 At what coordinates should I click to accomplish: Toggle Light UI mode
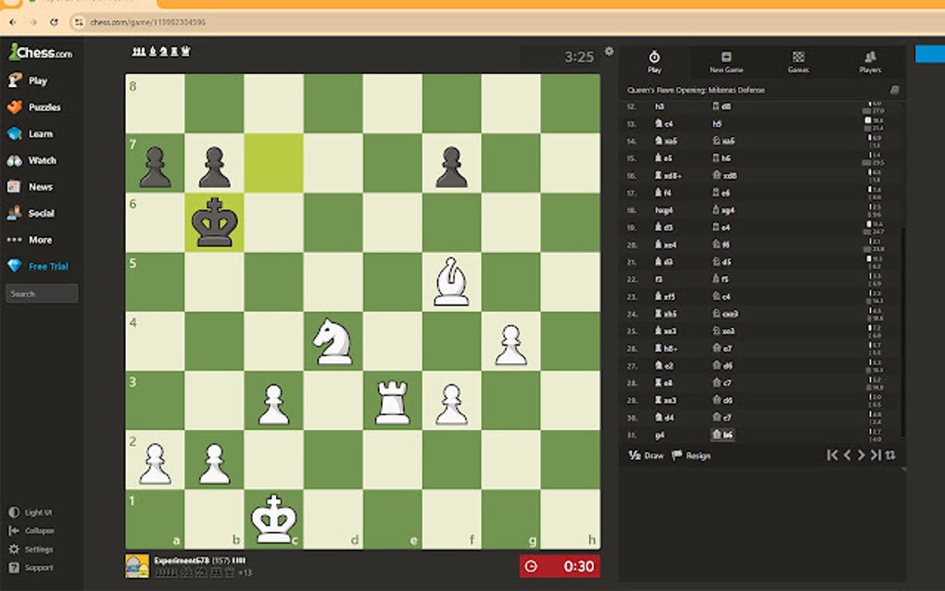(x=14, y=510)
